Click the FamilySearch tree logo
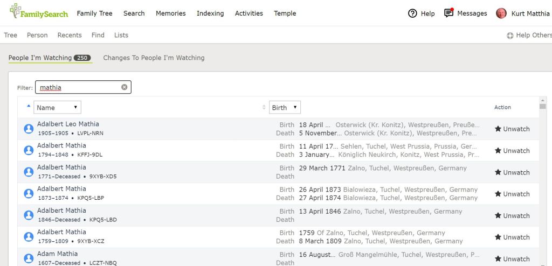 [16, 10]
